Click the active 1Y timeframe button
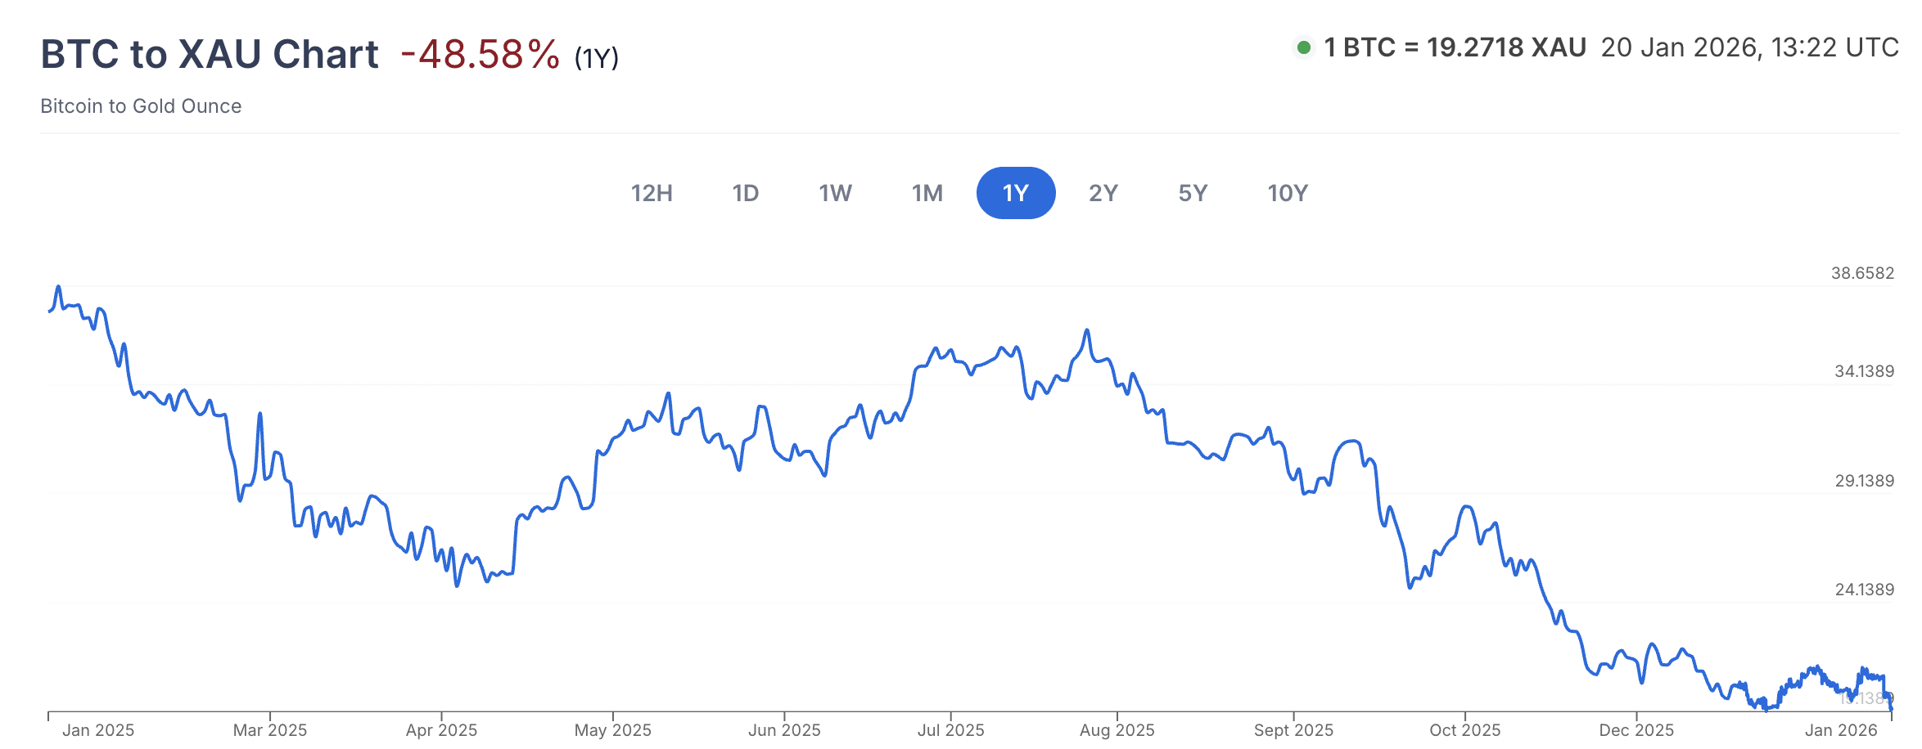Viewport: 1922px width, 749px height. (x=1016, y=193)
